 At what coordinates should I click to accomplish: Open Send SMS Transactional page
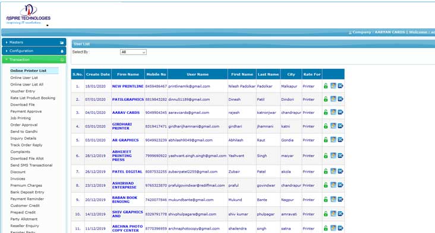[31, 165]
